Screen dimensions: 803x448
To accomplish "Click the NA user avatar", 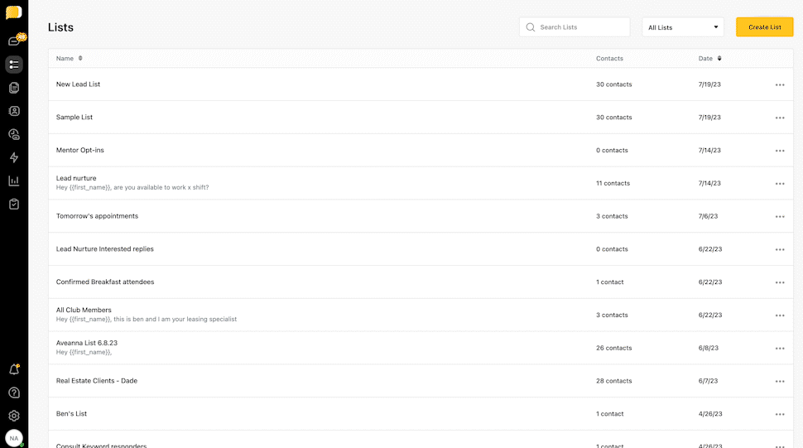I will [x=14, y=438].
